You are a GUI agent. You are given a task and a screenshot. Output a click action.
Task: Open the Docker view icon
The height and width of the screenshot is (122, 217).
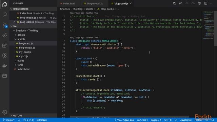4,66
